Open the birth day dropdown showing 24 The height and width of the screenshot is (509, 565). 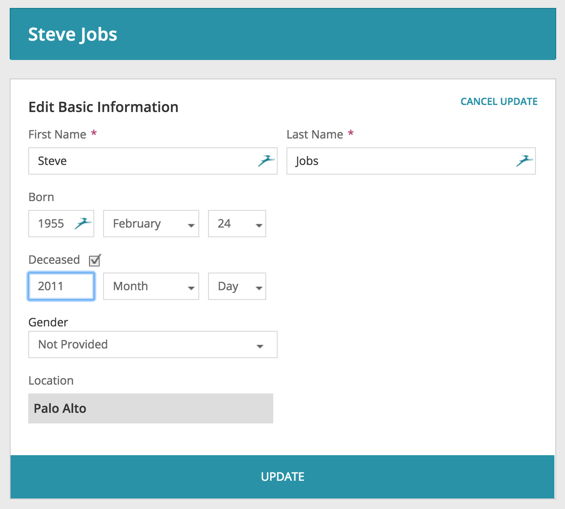(237, 224)
